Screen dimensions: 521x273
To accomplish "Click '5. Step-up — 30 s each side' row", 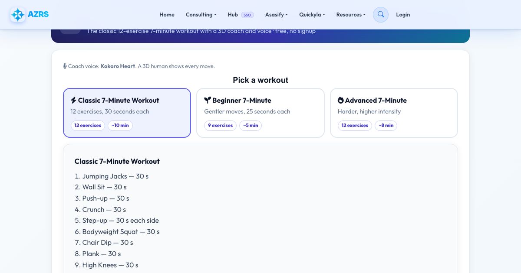I will point(117,221).
